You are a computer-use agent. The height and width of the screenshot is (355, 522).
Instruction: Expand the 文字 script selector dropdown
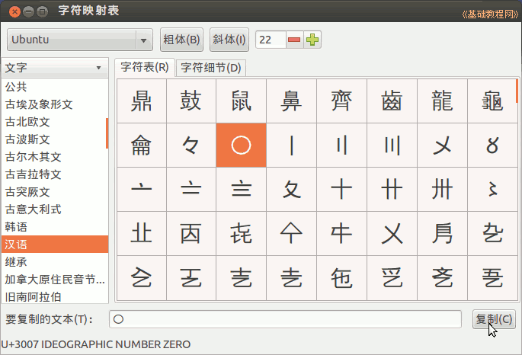coord(53,68)
